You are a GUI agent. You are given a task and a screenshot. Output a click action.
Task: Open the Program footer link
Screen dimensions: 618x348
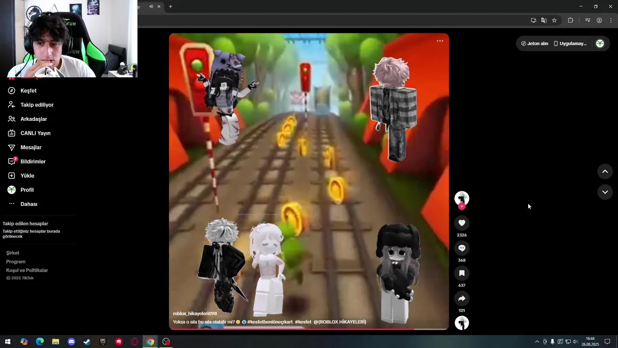(x=15, y=261)
